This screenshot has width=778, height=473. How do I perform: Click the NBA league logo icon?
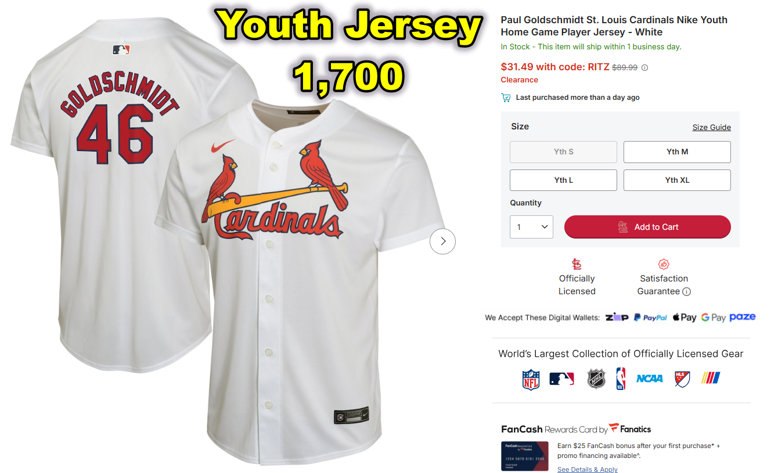point(621,379)
